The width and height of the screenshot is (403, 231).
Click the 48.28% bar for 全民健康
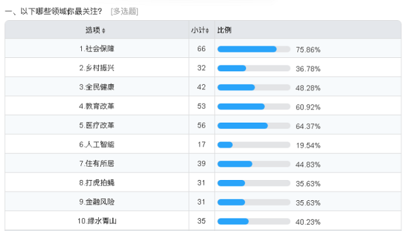[x=254, y=87]
